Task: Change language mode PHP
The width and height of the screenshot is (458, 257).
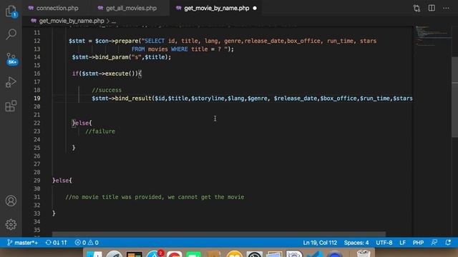Action: (x=418, y=243)
